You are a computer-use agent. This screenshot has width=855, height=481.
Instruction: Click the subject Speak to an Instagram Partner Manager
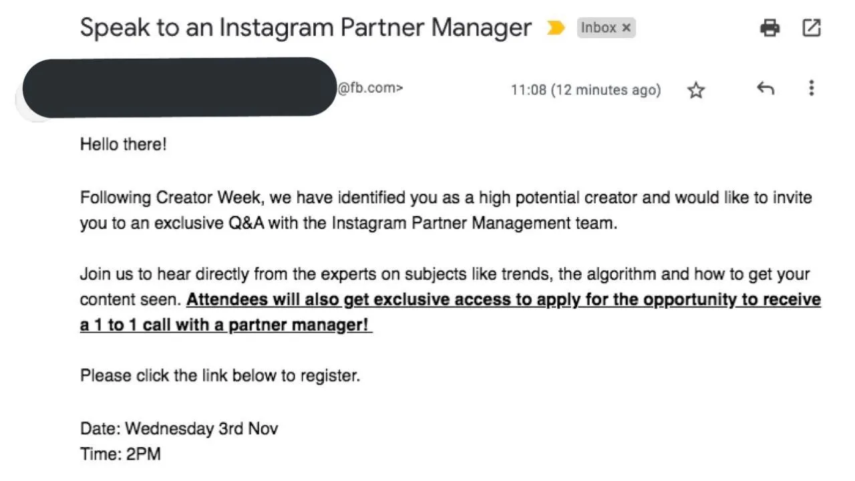[x=305, y=27]
